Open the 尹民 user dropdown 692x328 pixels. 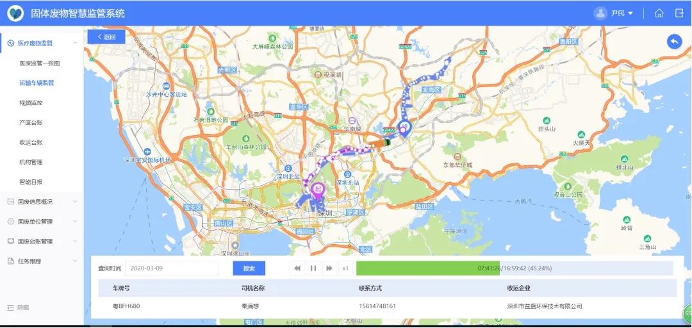[x=622, y=13]
